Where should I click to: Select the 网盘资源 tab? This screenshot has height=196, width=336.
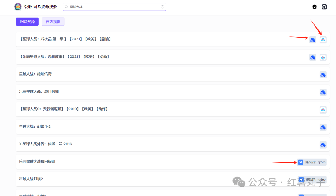pos(27,22)
